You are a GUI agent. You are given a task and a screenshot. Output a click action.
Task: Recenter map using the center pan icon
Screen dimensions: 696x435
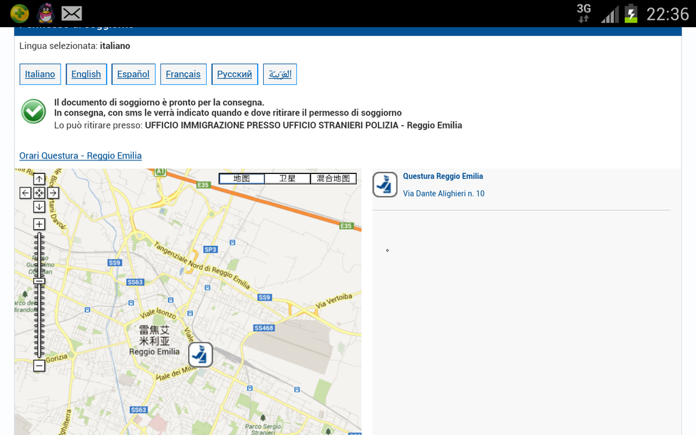(39, 192)
